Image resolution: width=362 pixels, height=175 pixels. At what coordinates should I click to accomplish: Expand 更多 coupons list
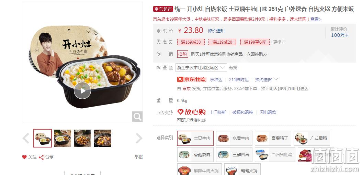tap(279, 42)
